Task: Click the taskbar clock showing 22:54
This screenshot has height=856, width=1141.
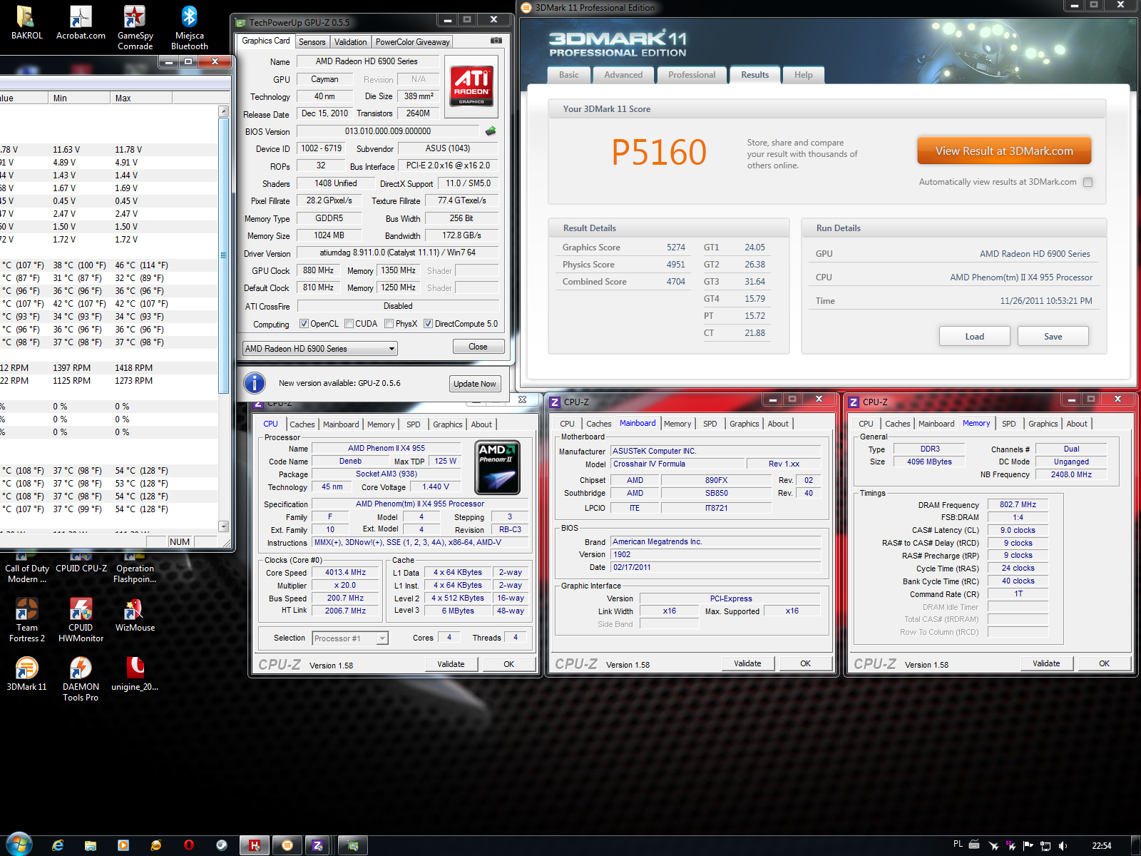Action: point(1101,845)
